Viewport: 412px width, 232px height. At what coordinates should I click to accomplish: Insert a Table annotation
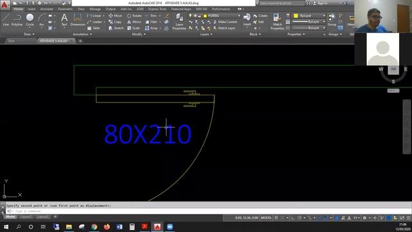(x=93, y=28)
